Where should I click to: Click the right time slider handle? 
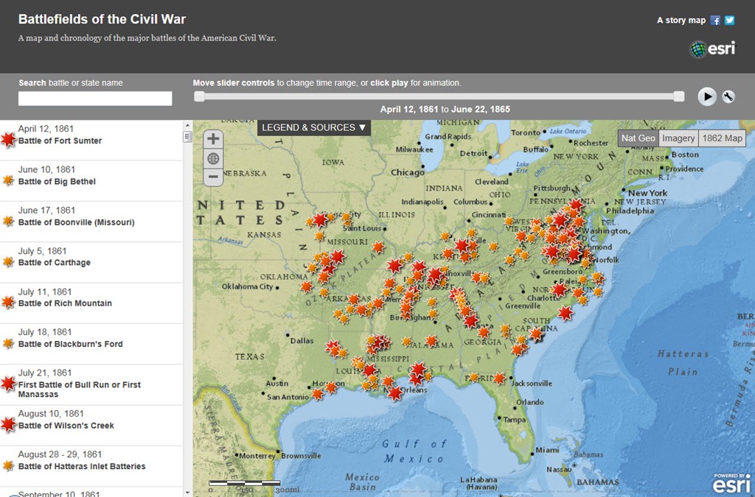[x=679, y=96]
